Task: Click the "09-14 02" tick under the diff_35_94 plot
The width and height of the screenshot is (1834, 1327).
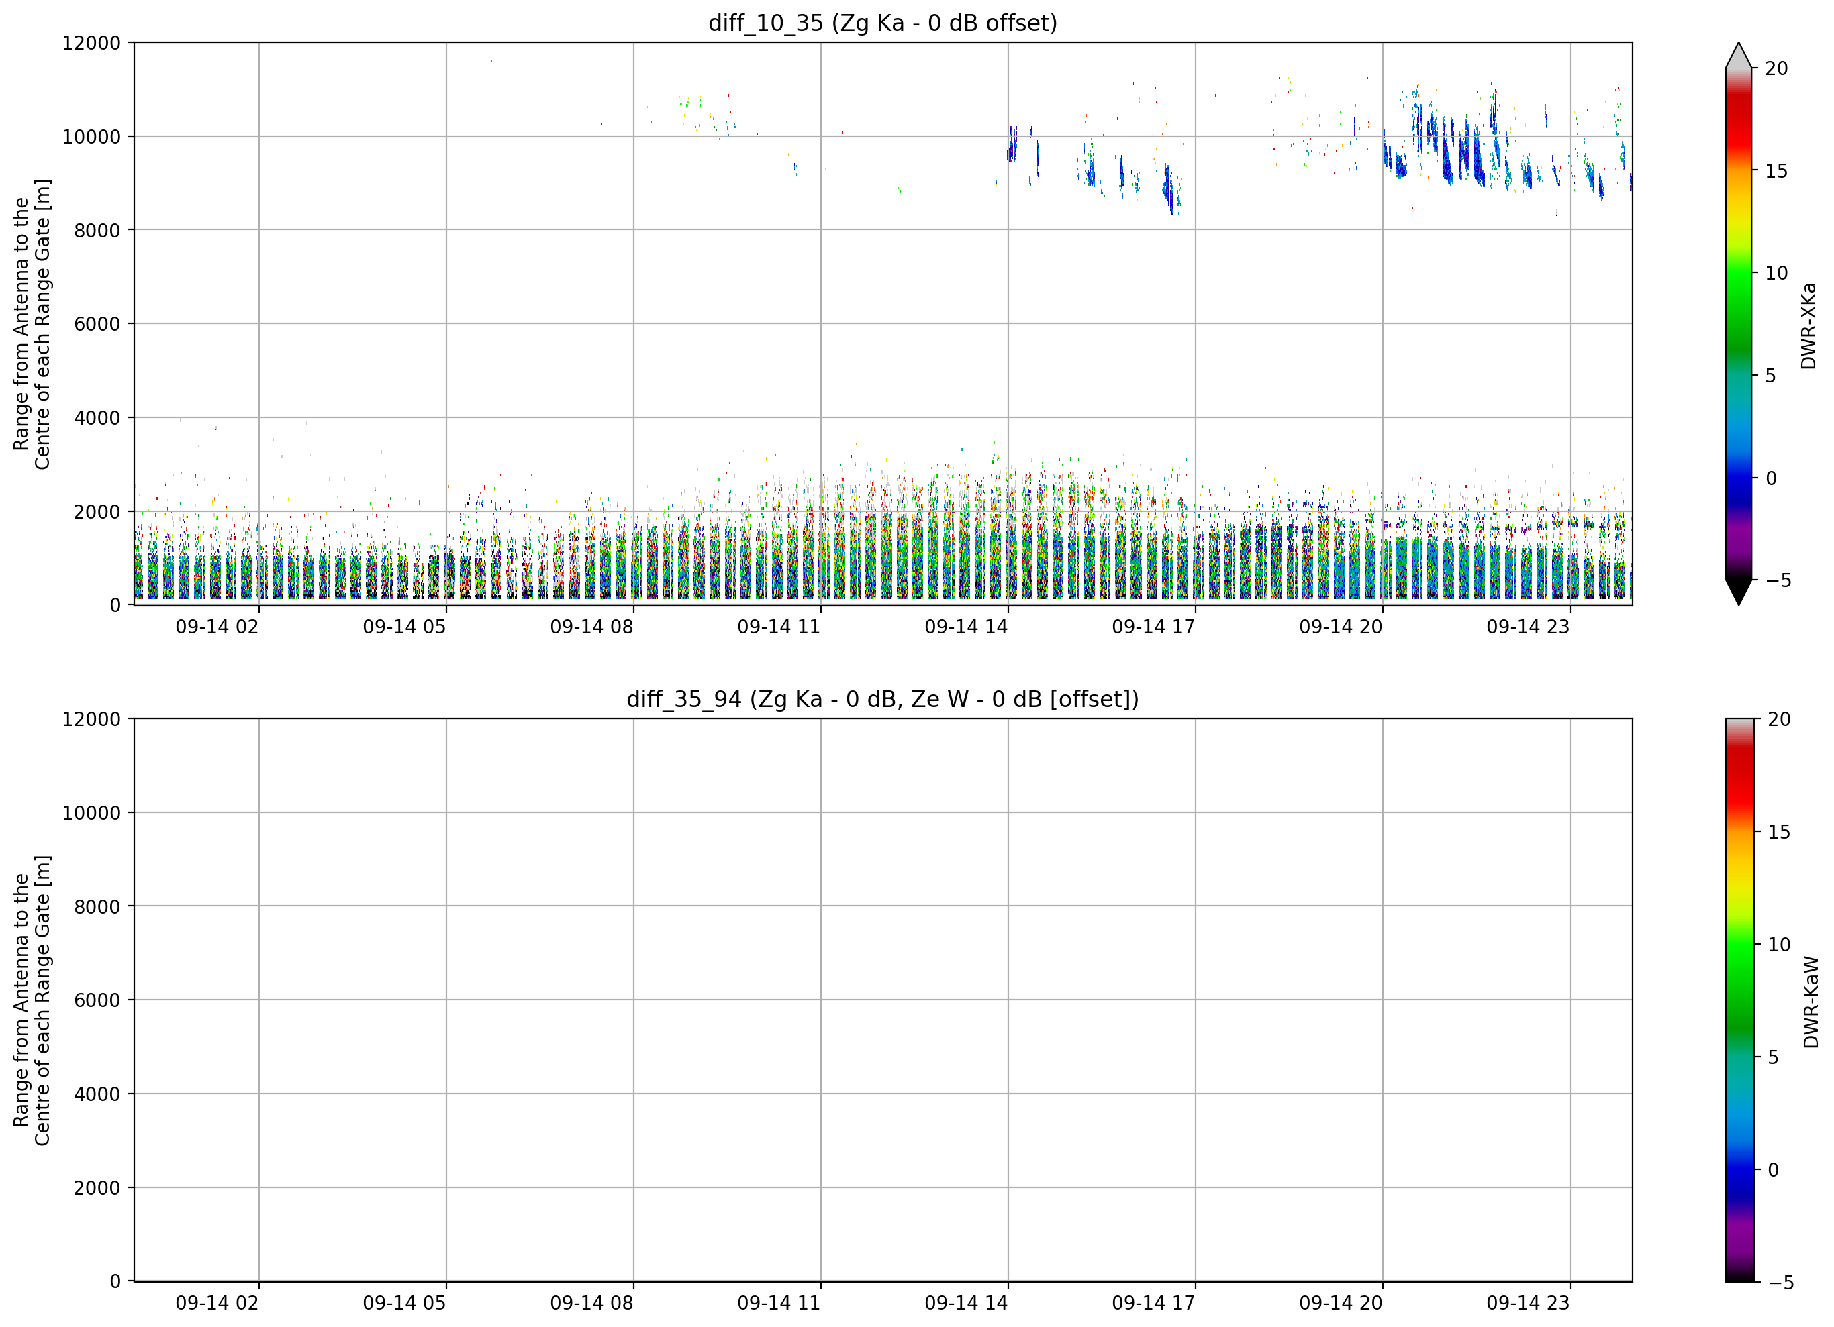Action: 217,1303
